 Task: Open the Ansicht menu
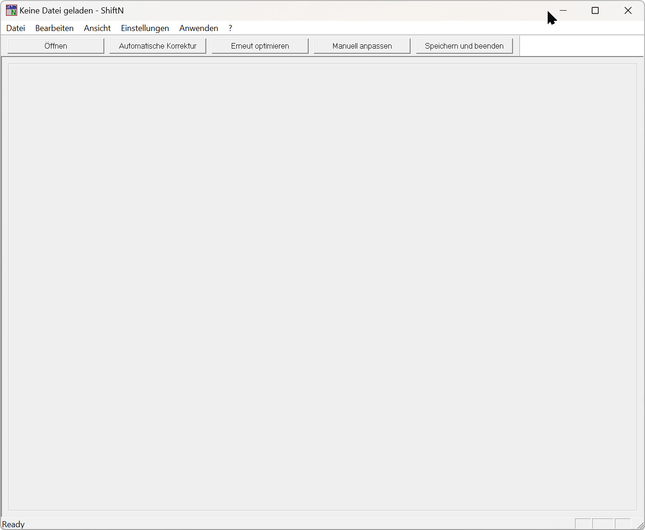[x=97, y=28]
